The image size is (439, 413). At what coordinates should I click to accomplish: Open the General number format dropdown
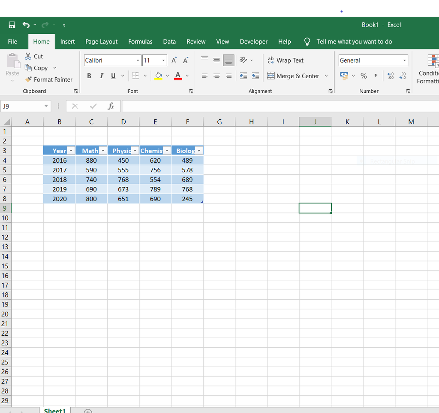(404, 60)
